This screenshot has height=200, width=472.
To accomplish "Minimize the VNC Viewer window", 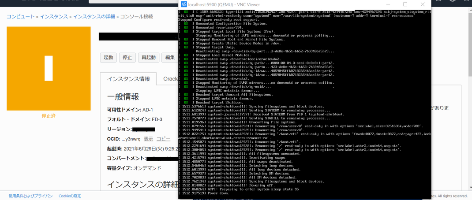I will 388,4.
